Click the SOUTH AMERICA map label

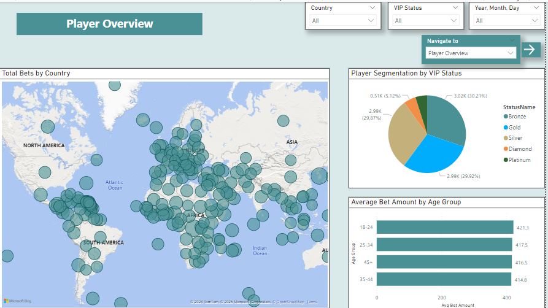103,242
